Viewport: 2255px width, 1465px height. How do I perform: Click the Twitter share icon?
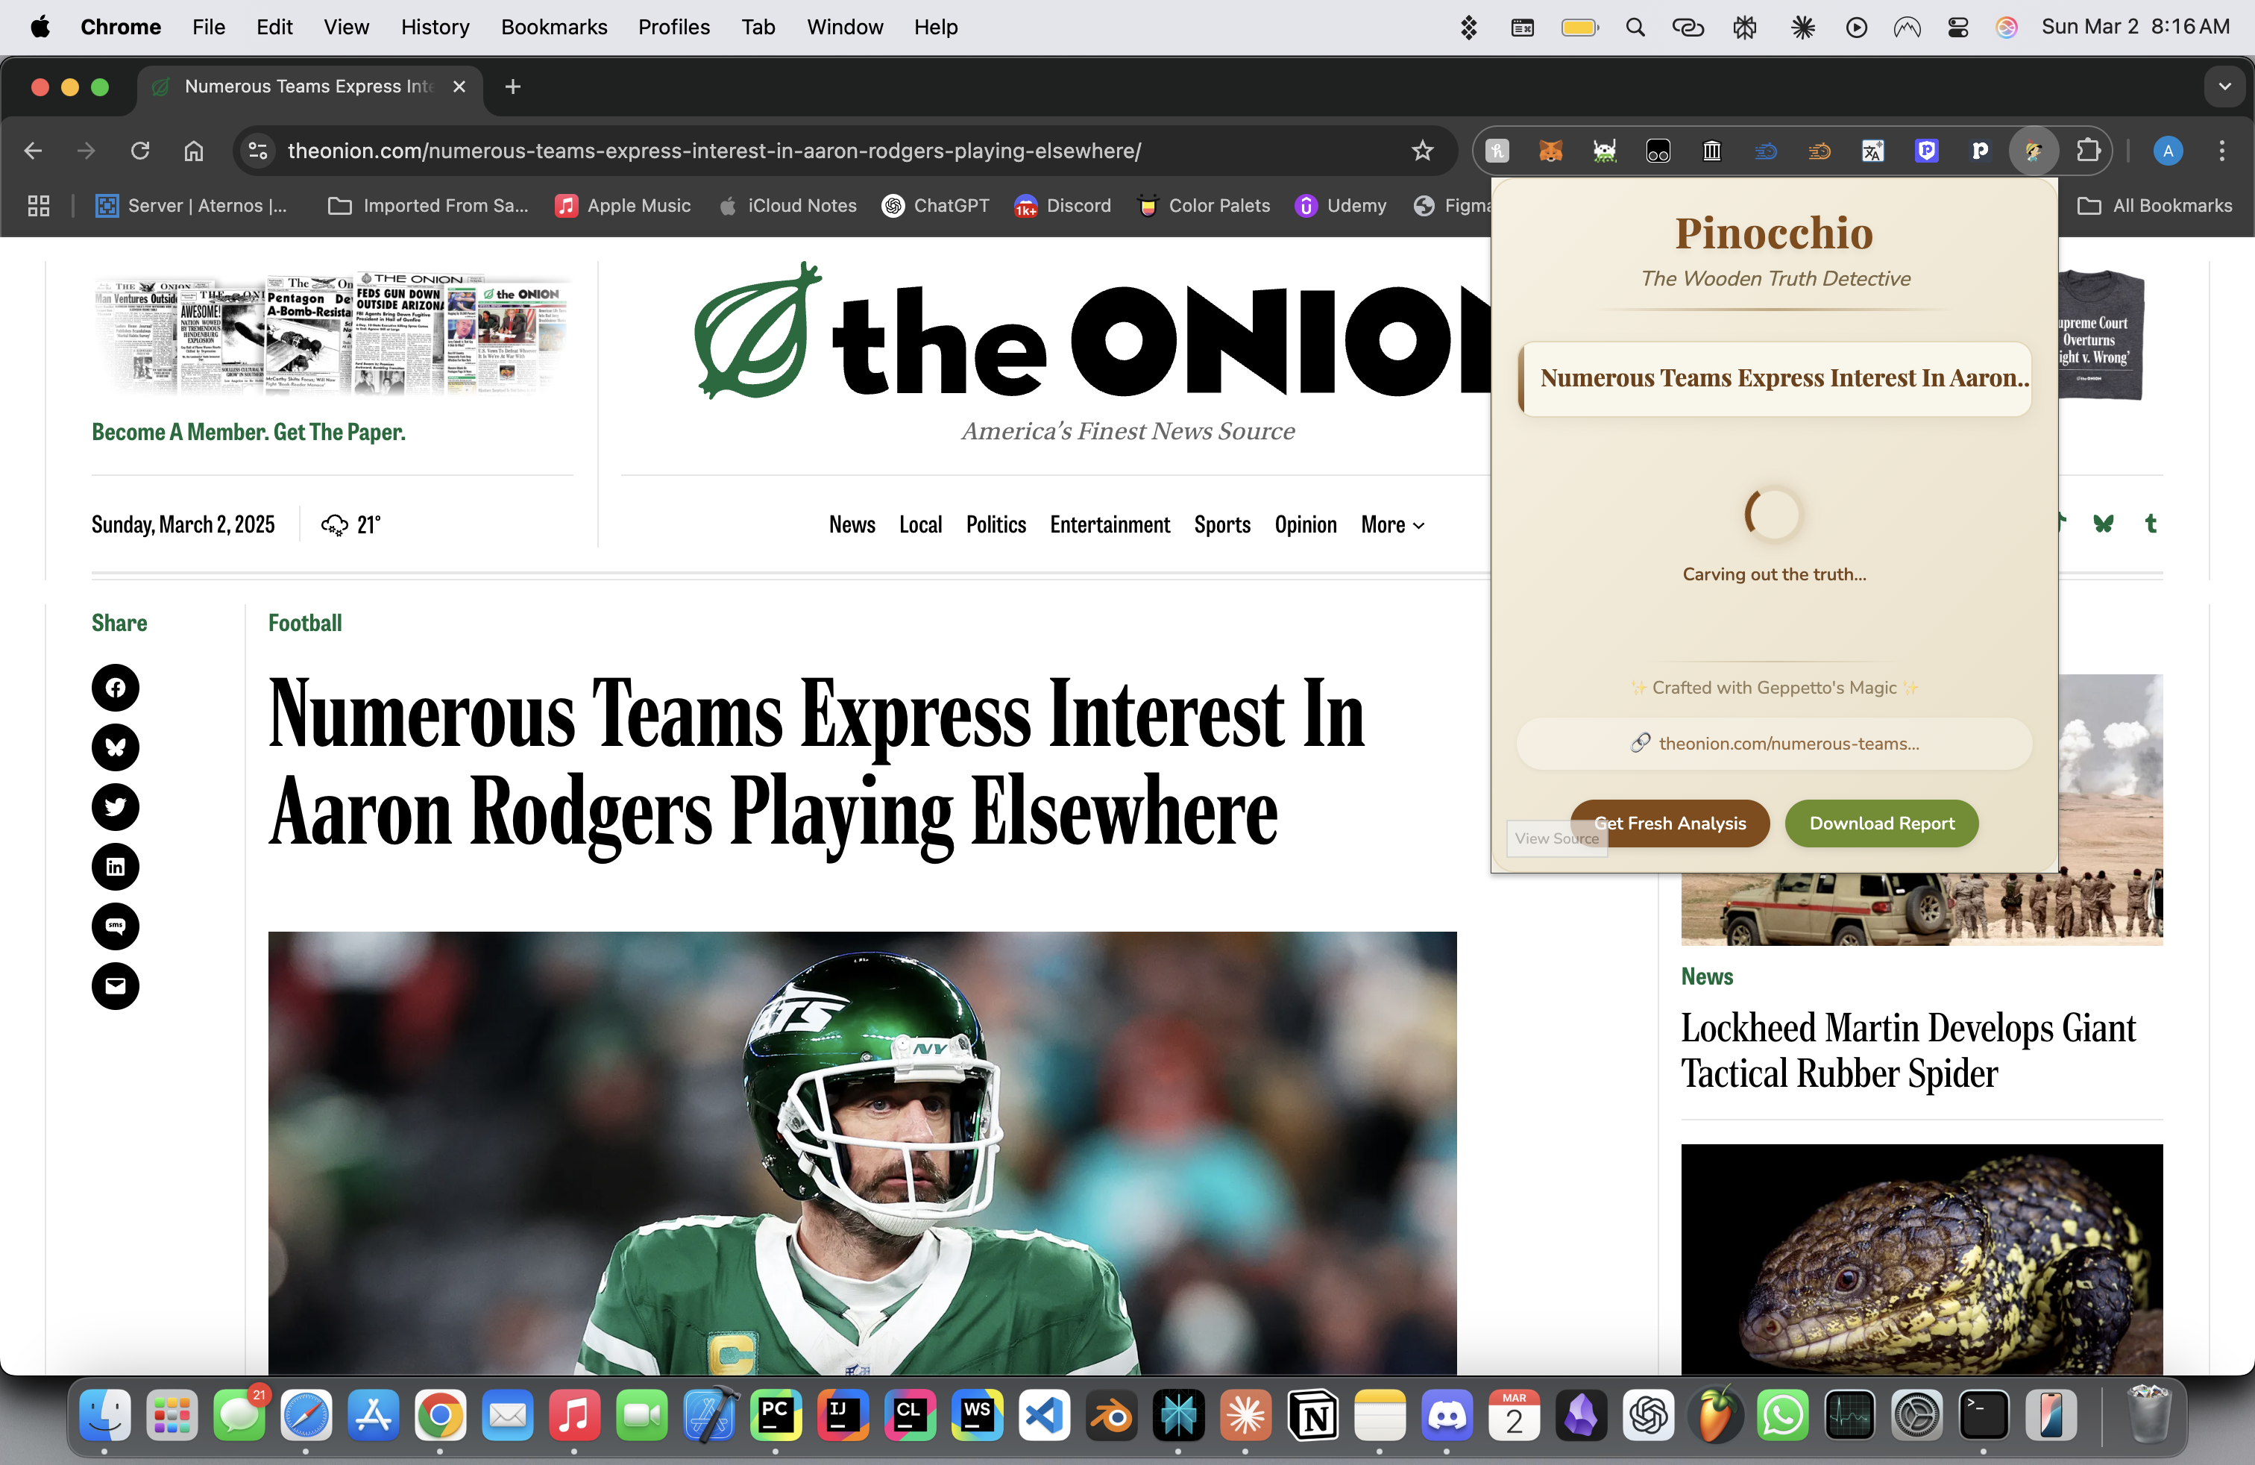pyautogui.click(x=116, y=806)
